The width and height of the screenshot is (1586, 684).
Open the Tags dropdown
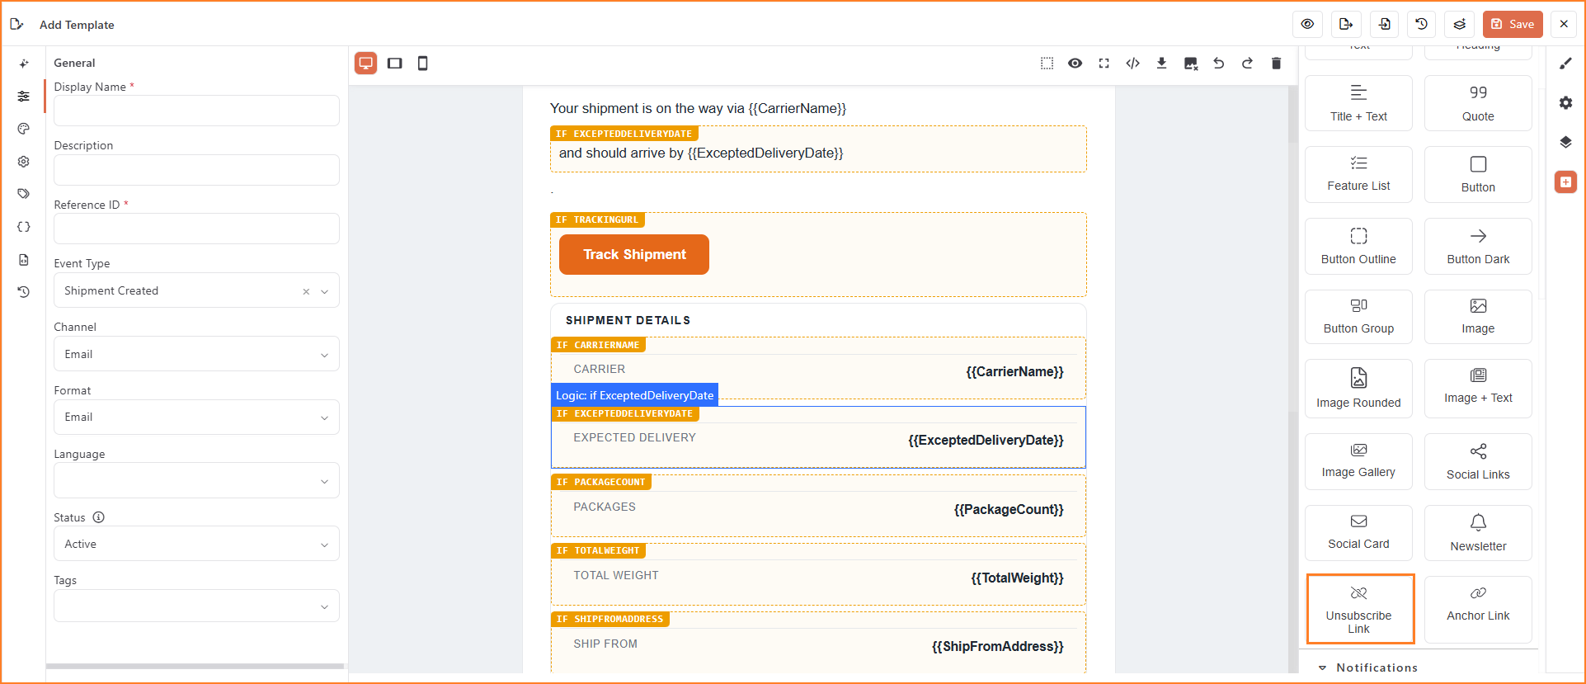tap(196, 606)
